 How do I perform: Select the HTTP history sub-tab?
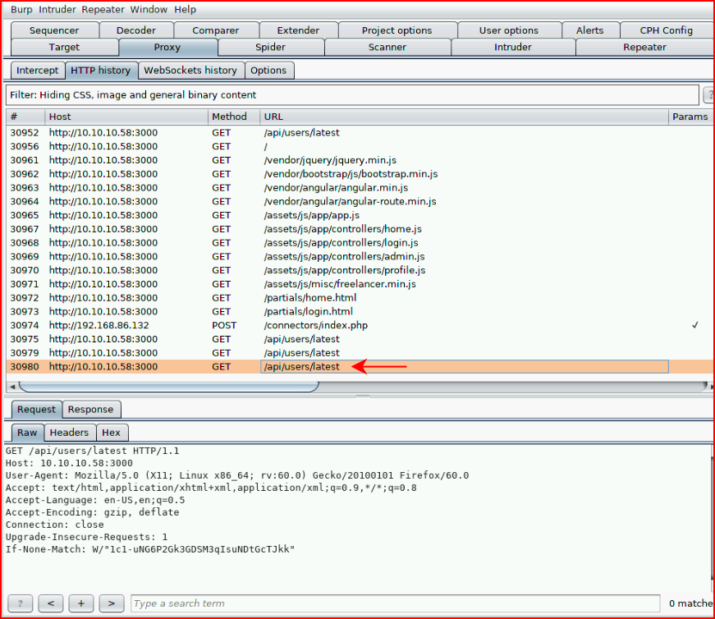click(x=101, y=71)
